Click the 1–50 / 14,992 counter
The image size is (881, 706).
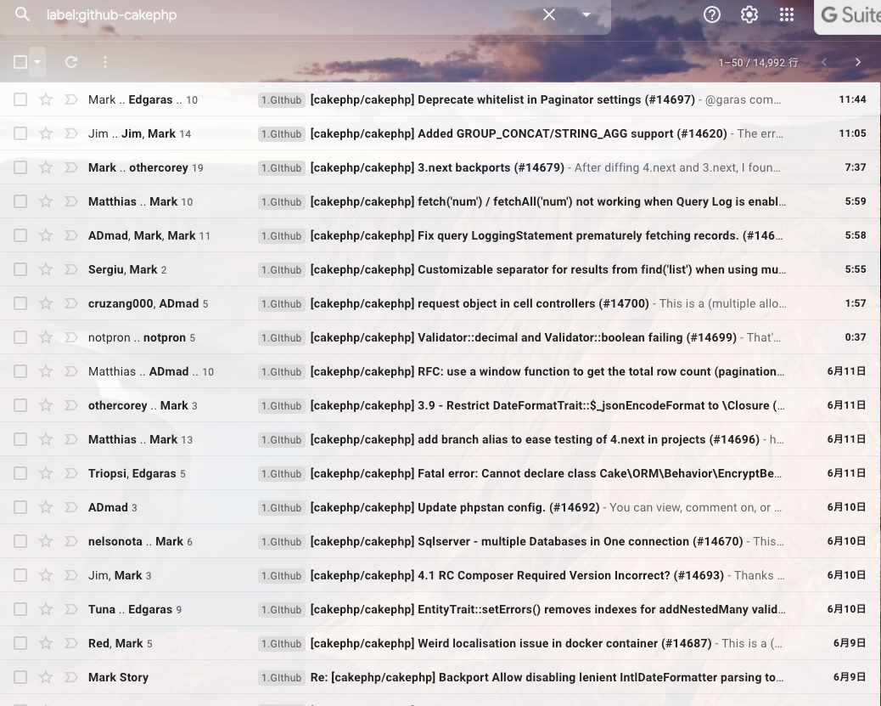point(758,62)
